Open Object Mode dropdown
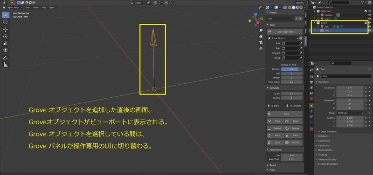Image resolution: width=373 pixels, height=175 pixels. [x=13, y=7]
